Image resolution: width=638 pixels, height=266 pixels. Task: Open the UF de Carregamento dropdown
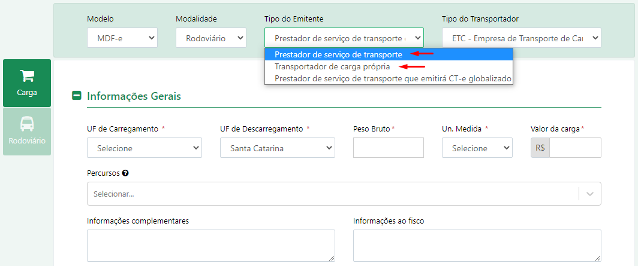pos(145,148)
